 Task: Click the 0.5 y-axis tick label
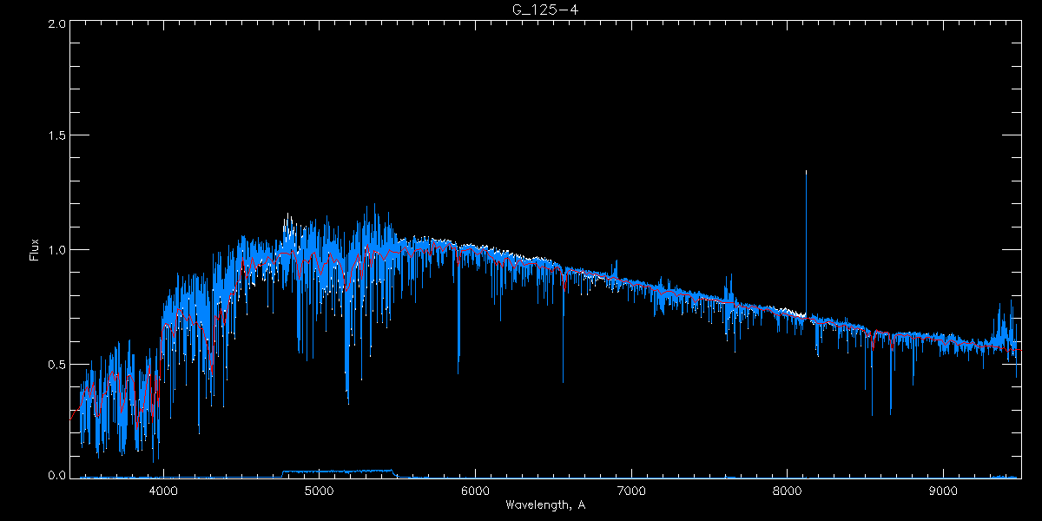pyautogui.click(x=56, y=364)
